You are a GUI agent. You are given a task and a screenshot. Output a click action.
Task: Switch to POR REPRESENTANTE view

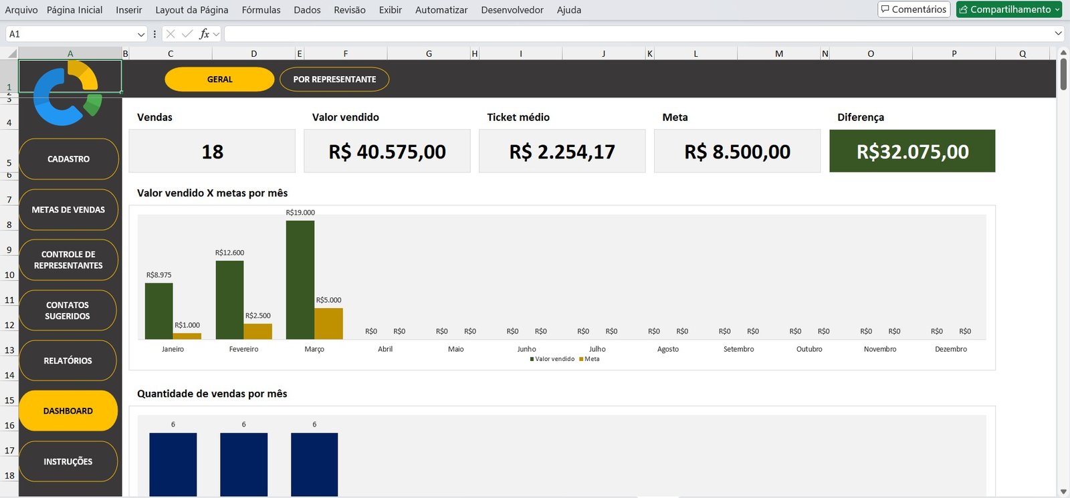334,80
